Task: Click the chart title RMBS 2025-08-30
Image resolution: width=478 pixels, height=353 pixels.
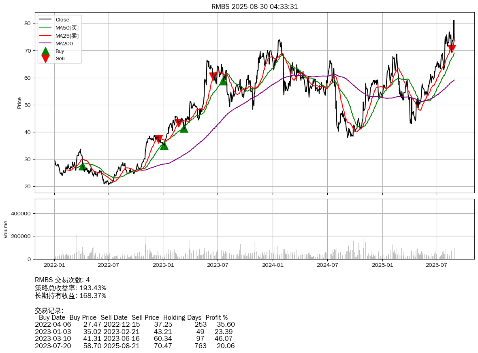Action: pyautogui.click(x=254, y=6)
